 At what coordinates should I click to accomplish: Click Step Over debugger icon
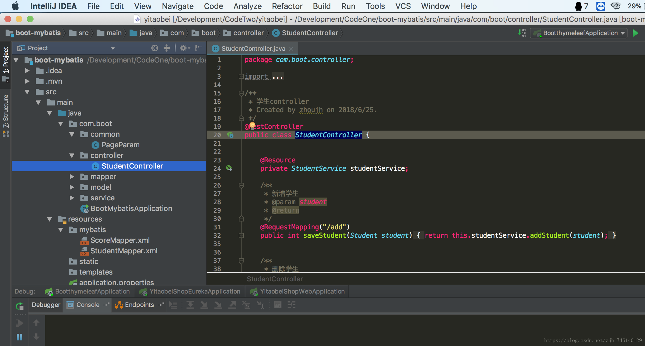pos(190,305)
